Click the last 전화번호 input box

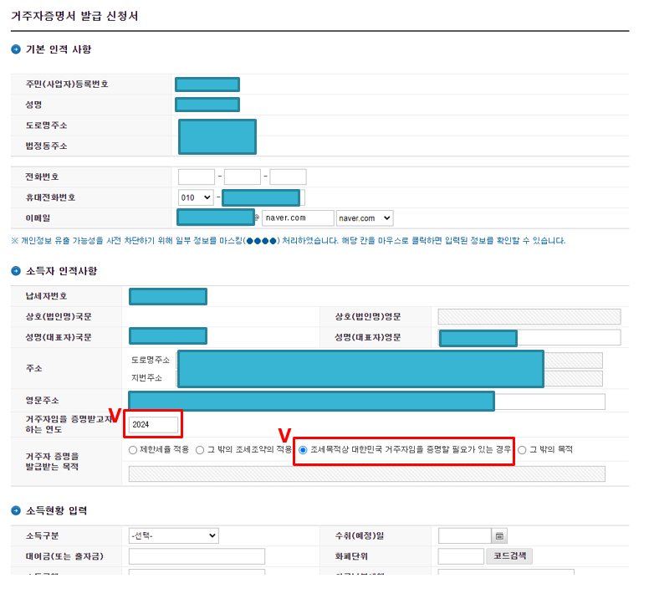click(x=288, y=177)
